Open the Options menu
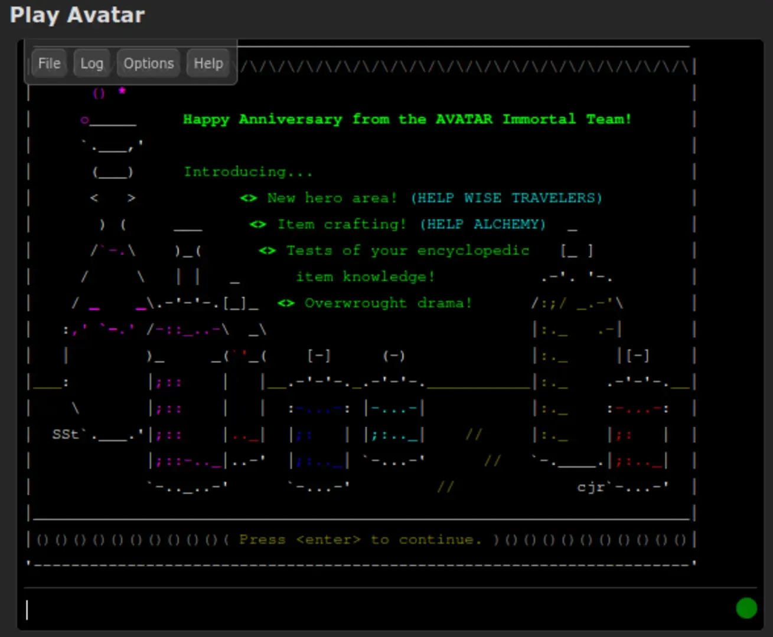 [x=149, y=63]
